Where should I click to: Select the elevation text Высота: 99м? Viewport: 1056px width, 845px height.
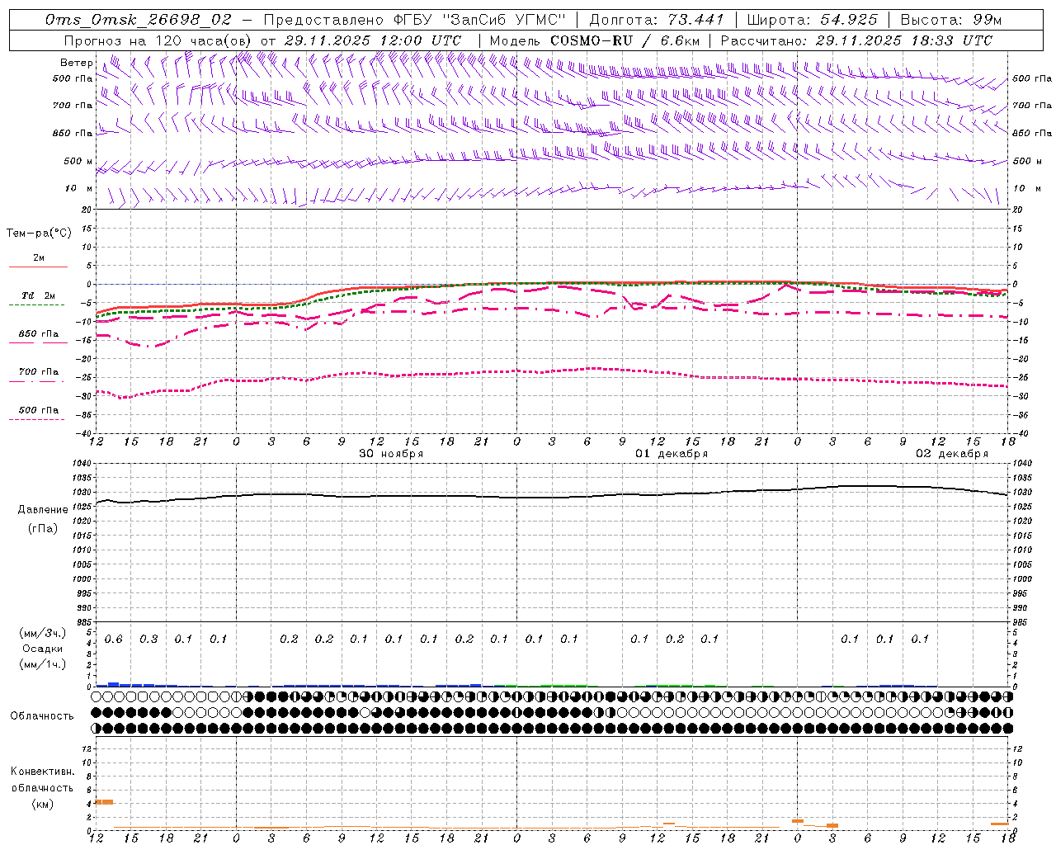point(951,20)
